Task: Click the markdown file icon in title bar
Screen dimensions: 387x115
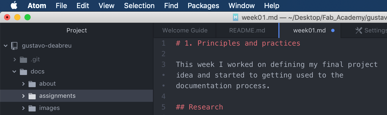Action: 235,17
